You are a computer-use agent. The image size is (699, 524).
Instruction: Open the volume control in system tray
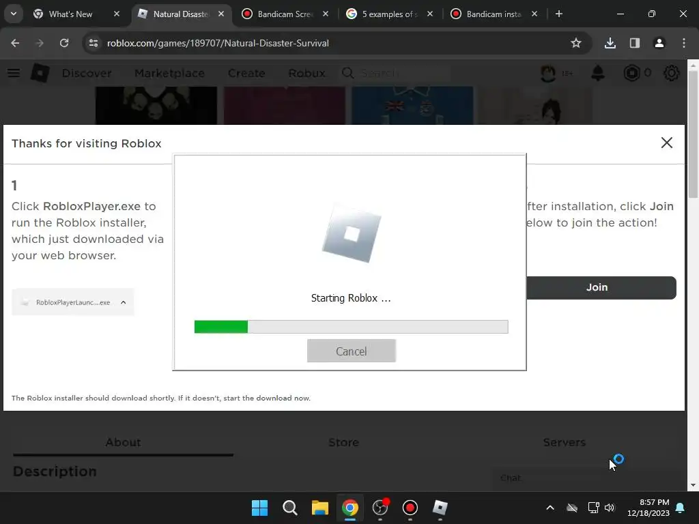(610, 508)
